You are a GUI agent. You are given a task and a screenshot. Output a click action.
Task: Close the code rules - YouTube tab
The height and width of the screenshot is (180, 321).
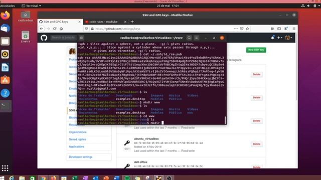125,21
